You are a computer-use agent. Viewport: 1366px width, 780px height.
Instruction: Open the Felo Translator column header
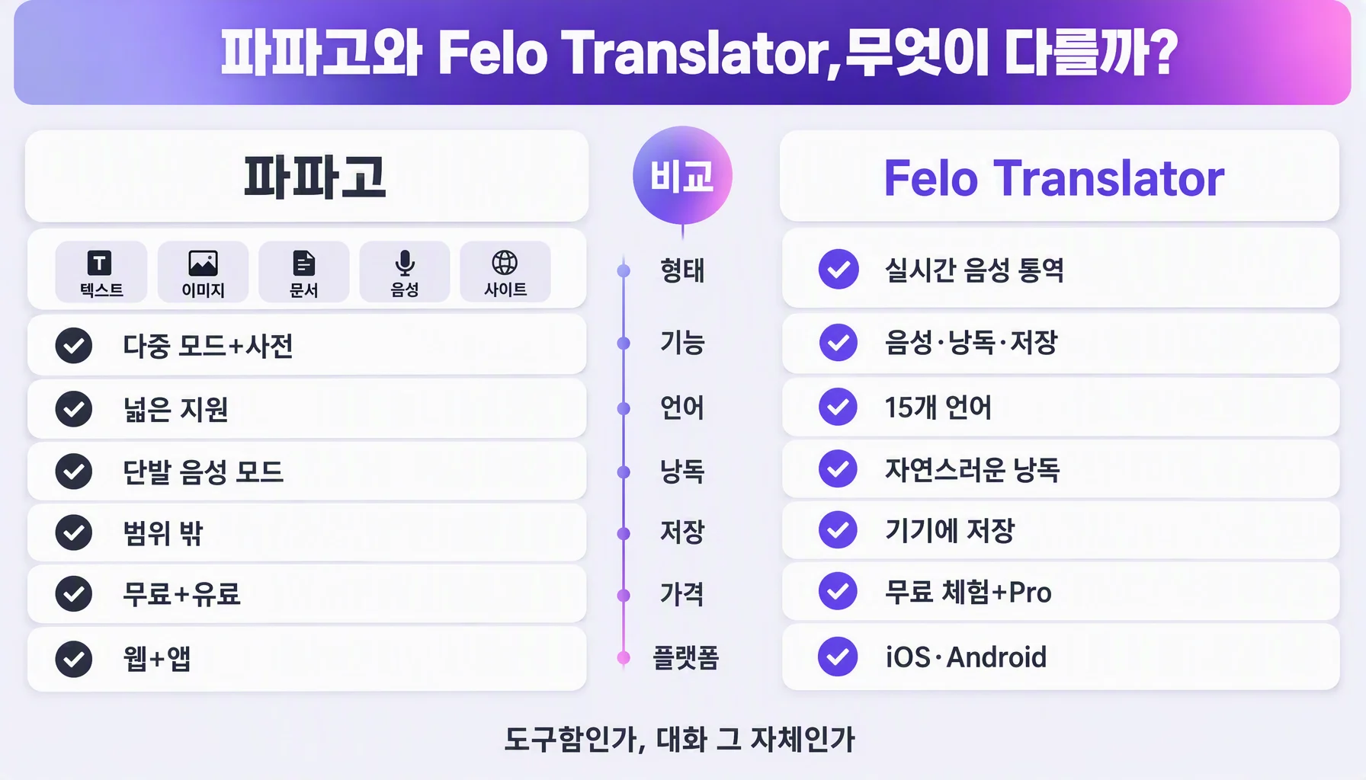coord(1060,176)
